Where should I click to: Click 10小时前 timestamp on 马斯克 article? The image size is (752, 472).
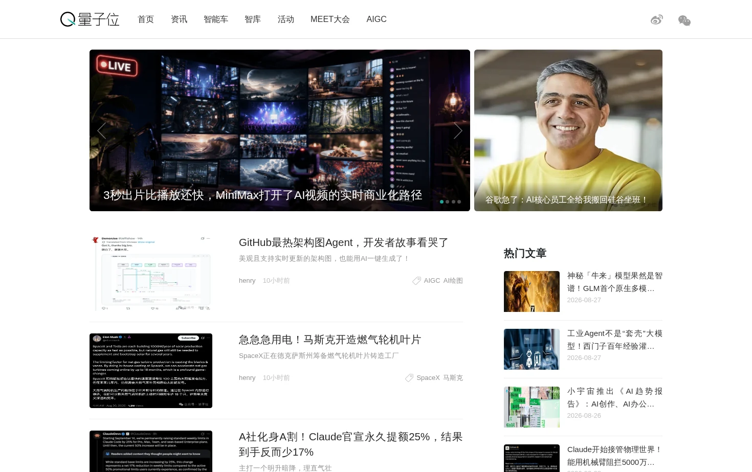pyautogui.click(x=276, y=378)
